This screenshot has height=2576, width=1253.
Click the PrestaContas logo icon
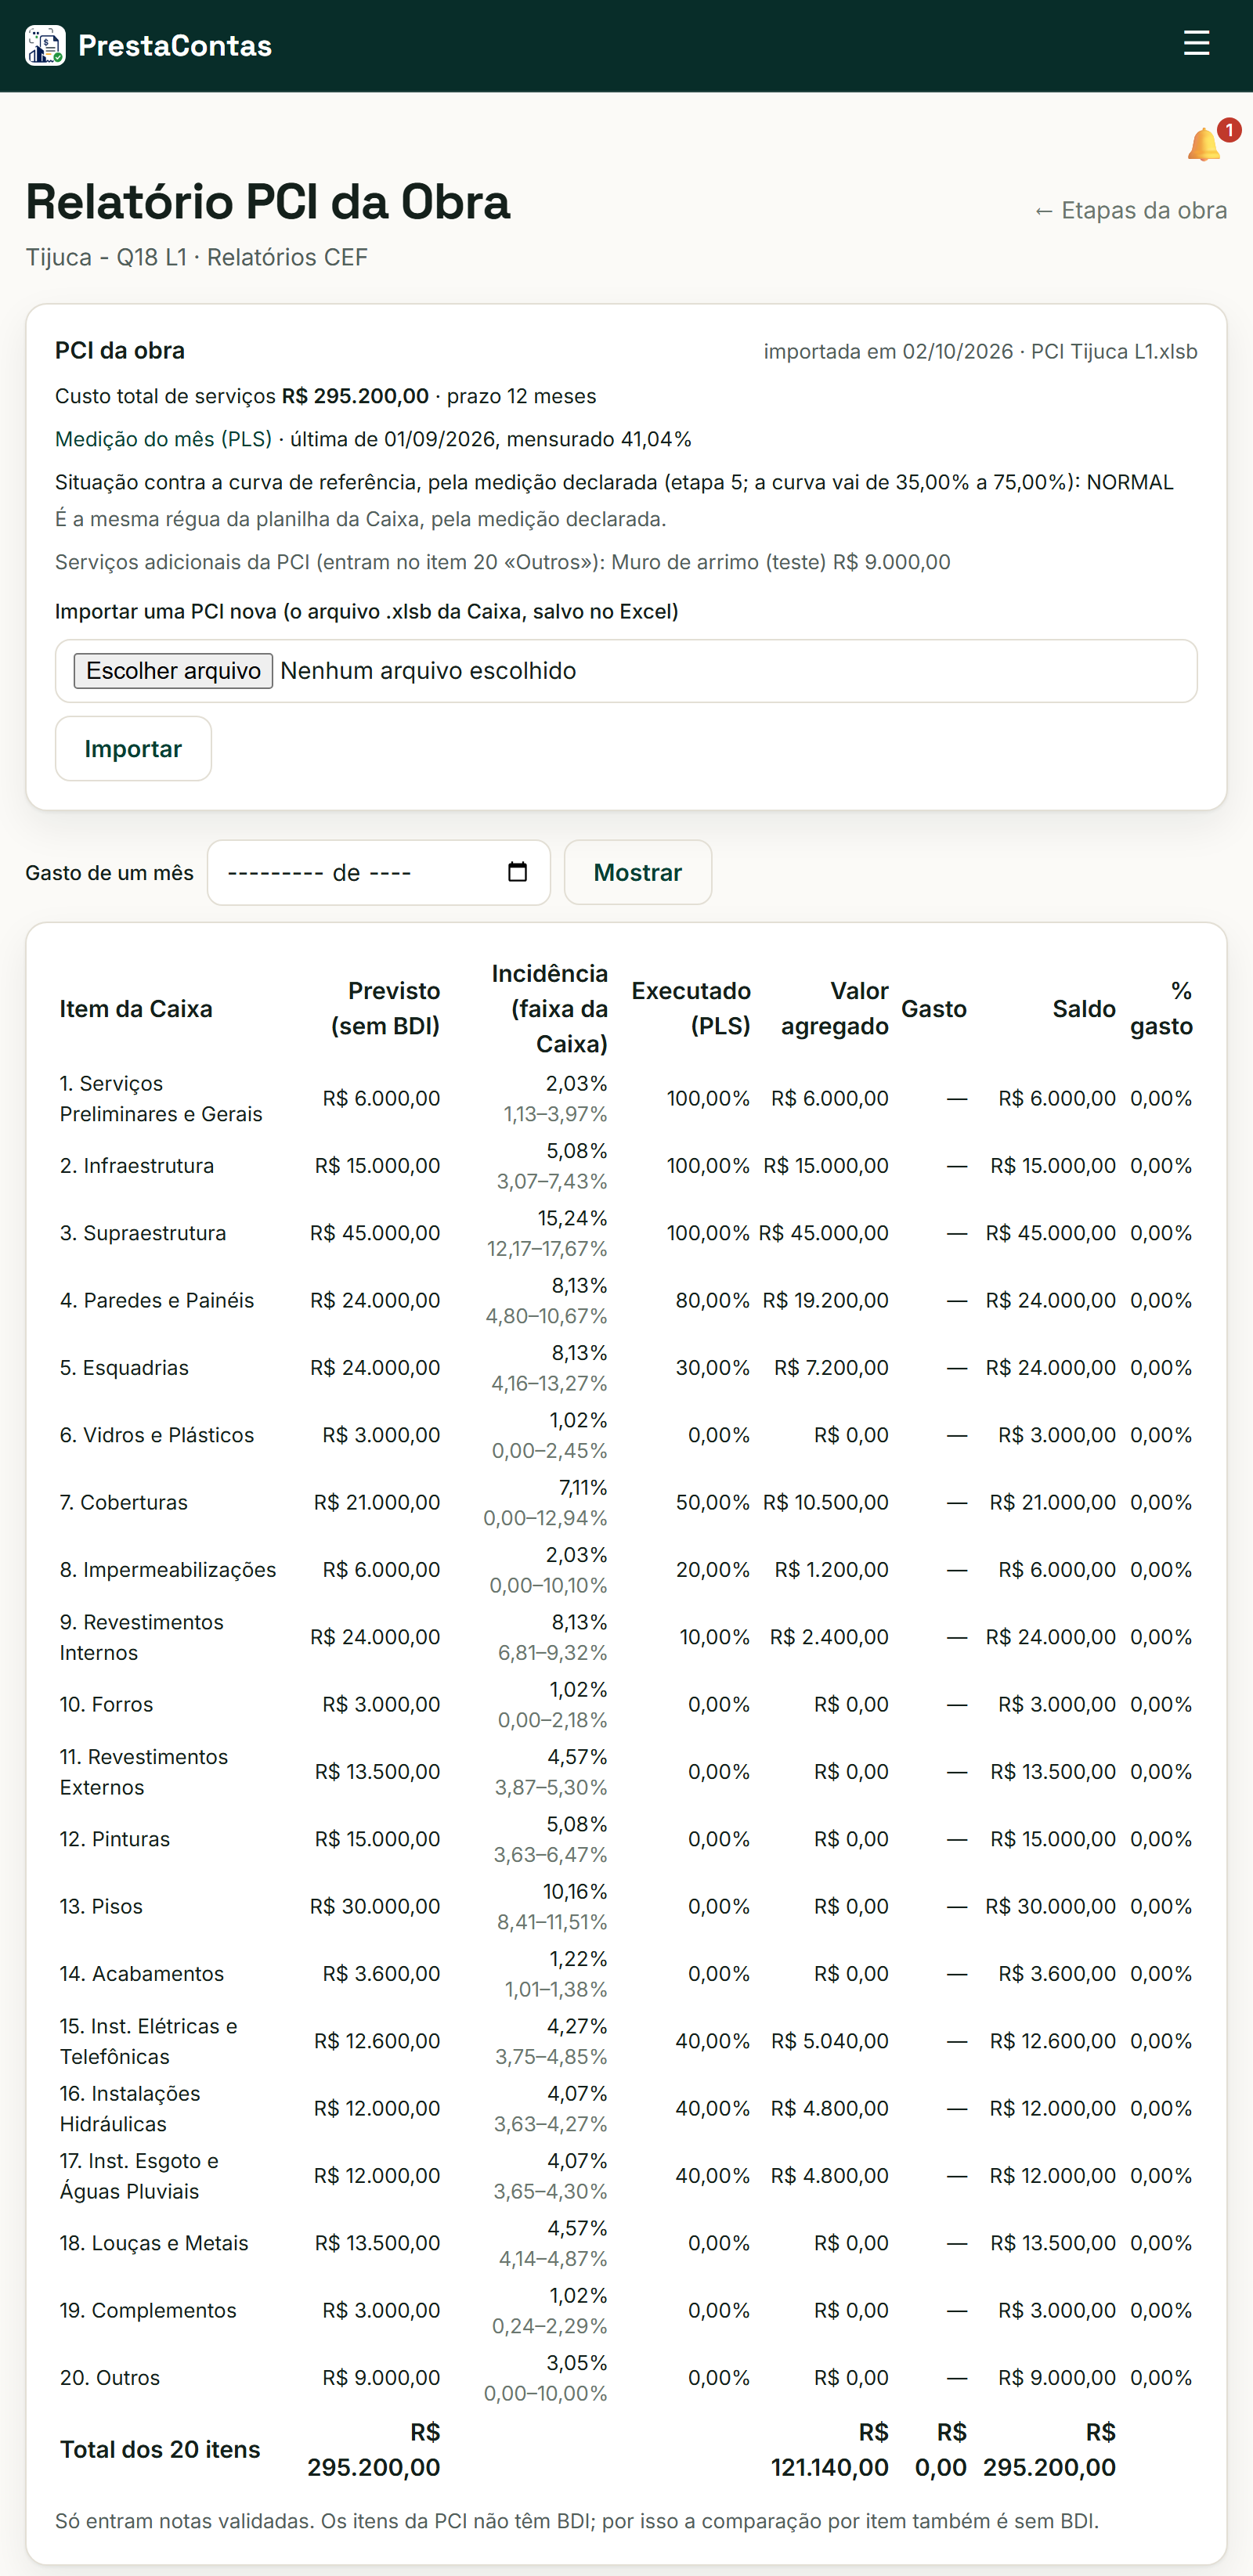point(45,46)
